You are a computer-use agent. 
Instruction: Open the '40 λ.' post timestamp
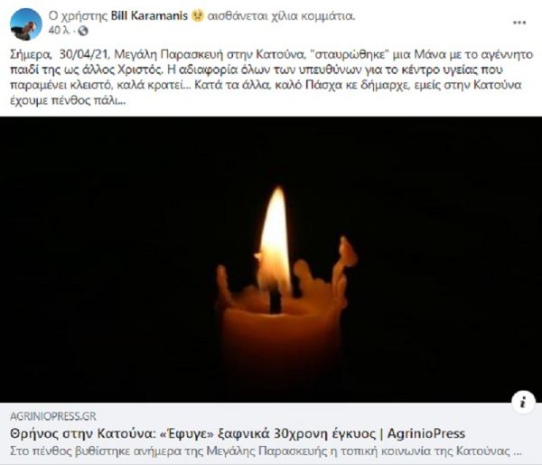point(60,31)
